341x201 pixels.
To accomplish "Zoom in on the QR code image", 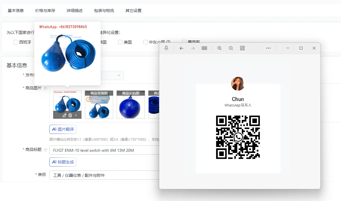I will click(x=220, y=48).
